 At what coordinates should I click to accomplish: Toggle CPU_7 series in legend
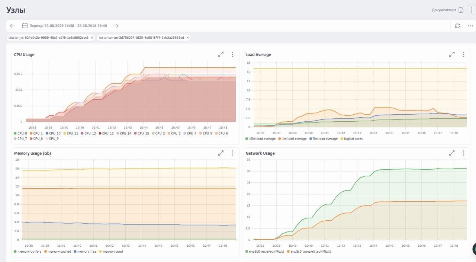point(20,138)
